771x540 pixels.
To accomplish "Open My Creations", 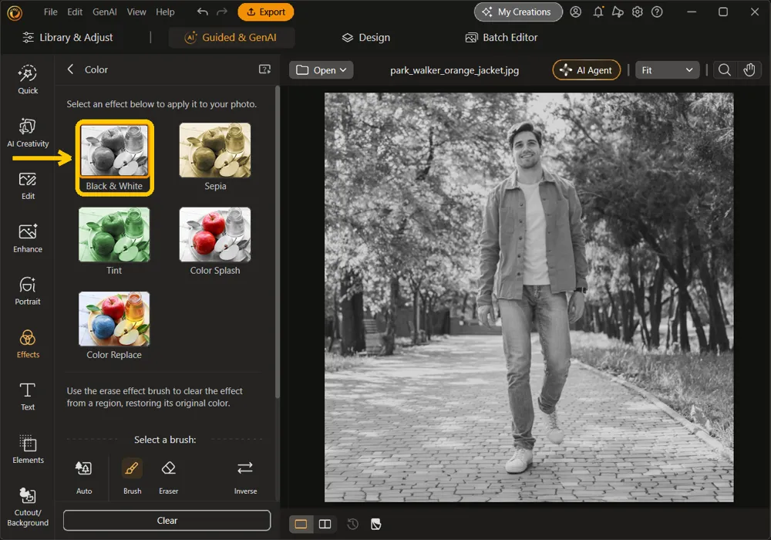I will 518,12.
